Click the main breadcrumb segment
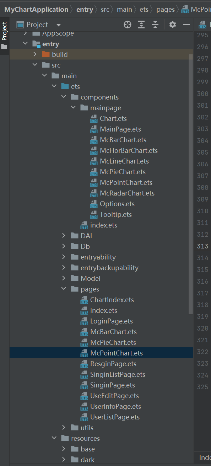 [x=124, y=10]
